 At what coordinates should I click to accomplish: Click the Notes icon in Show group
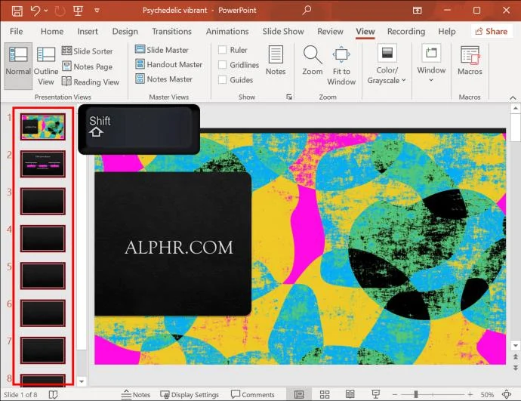[x=276, y=60]
